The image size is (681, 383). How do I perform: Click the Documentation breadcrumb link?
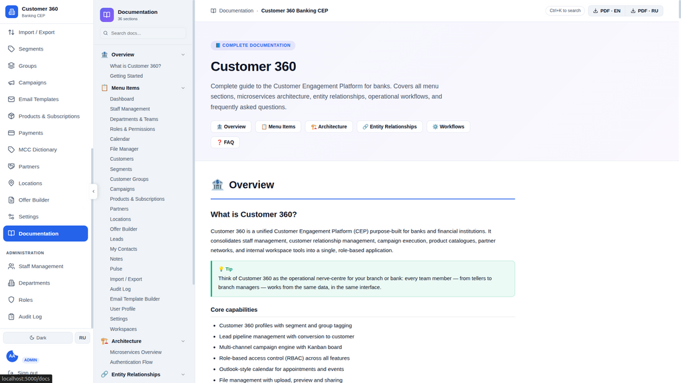tap(236, 11)
